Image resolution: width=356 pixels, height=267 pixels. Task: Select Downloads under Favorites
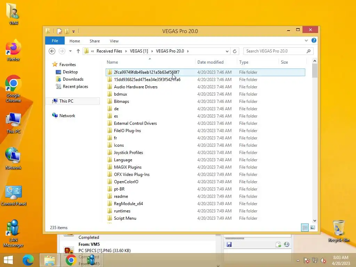(73, 79)
